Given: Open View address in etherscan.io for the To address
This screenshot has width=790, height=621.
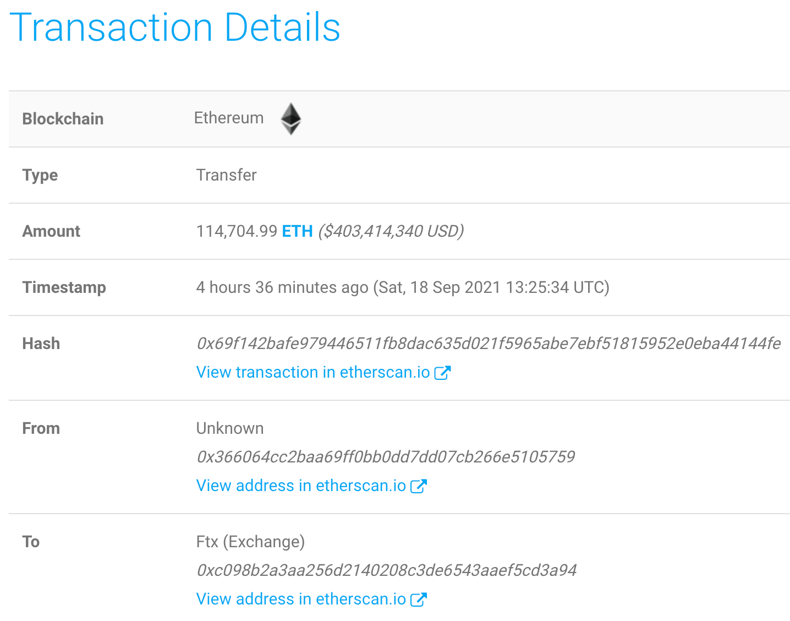Looking at the screenshot, I should [300, 599].
